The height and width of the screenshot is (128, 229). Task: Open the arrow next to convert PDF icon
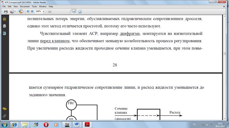15,12
